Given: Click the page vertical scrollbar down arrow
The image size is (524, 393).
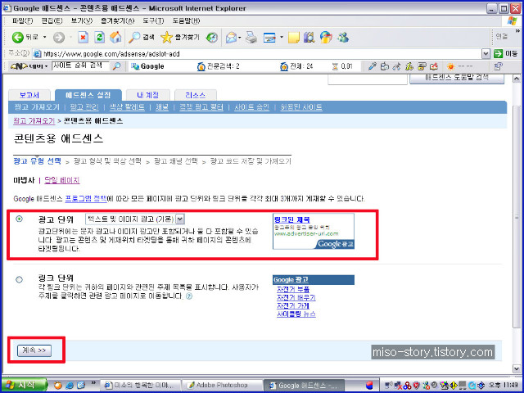Looking at the screenshot, I should (x=517, y=368).
